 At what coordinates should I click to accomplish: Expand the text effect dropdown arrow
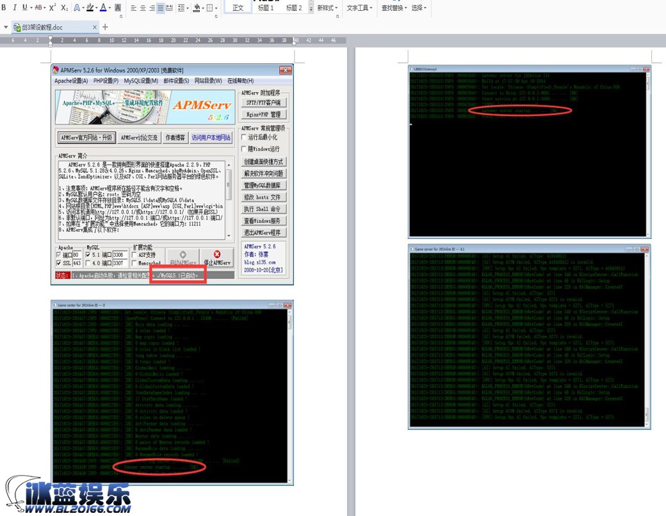(x=83, y=8)
